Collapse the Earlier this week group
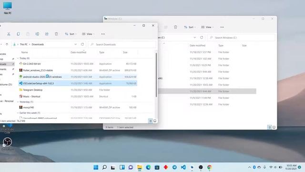This screenshot has height=172, width=305. click(x=18, y=113)
